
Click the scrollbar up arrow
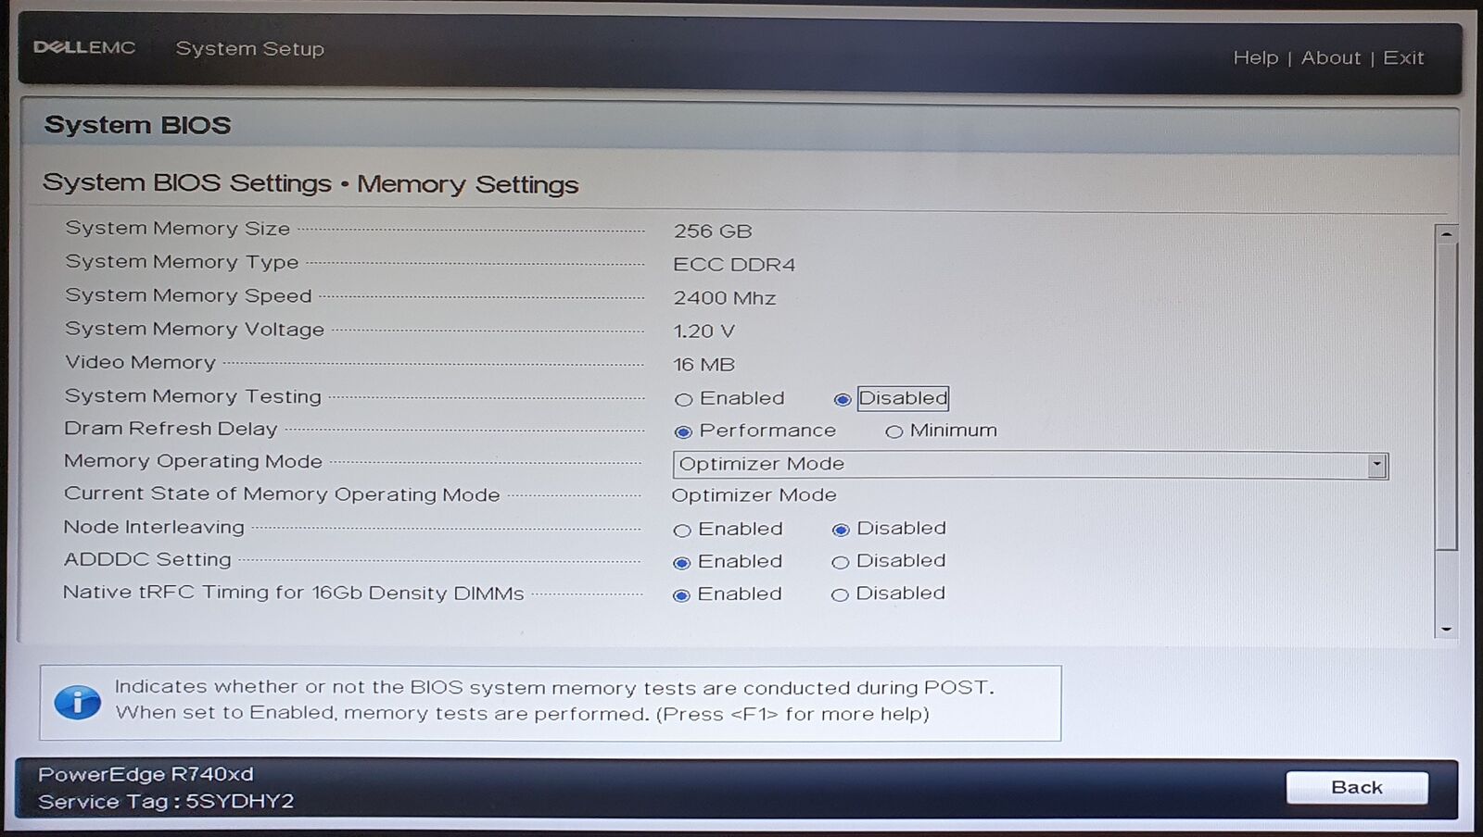[1446, 234]
